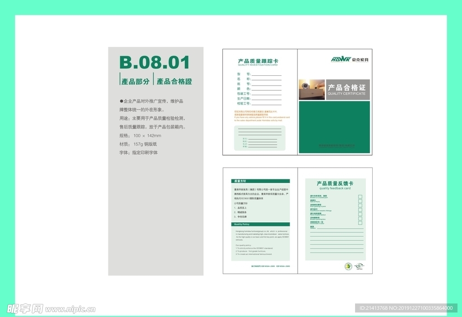This screenshot has height=317, width=462.
Task: Click the Quality Policy header bar
Action: coord(260,224)
